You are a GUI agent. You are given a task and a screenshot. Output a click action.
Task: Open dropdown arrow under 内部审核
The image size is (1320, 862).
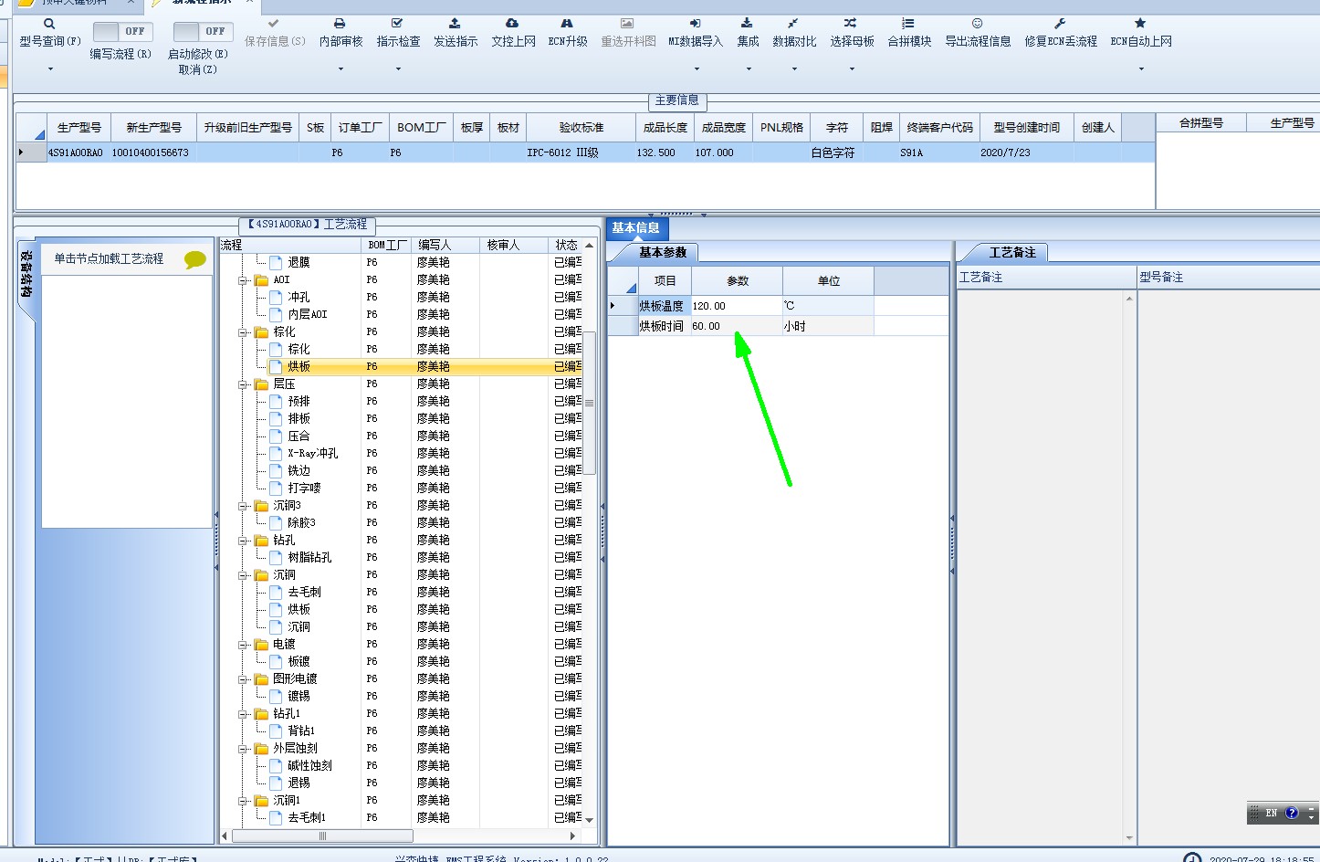point(340,69)
